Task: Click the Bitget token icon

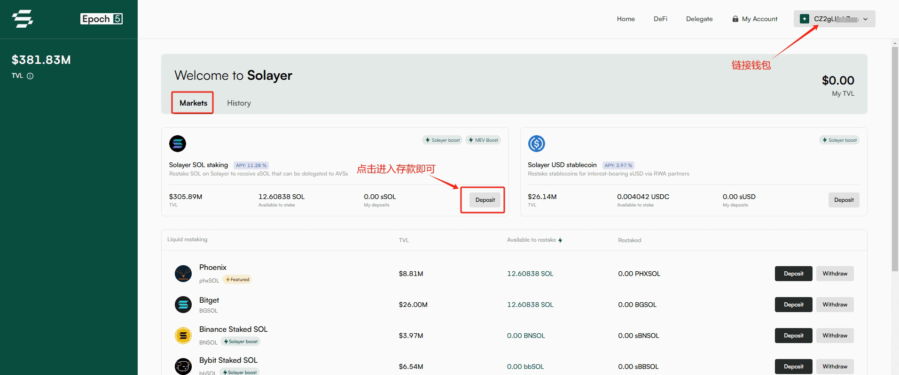Action: (183, 305)
